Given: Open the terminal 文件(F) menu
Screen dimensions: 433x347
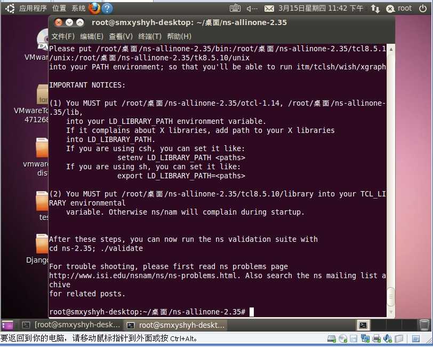Looking at the screenshot, I should [x=63, y=36].
